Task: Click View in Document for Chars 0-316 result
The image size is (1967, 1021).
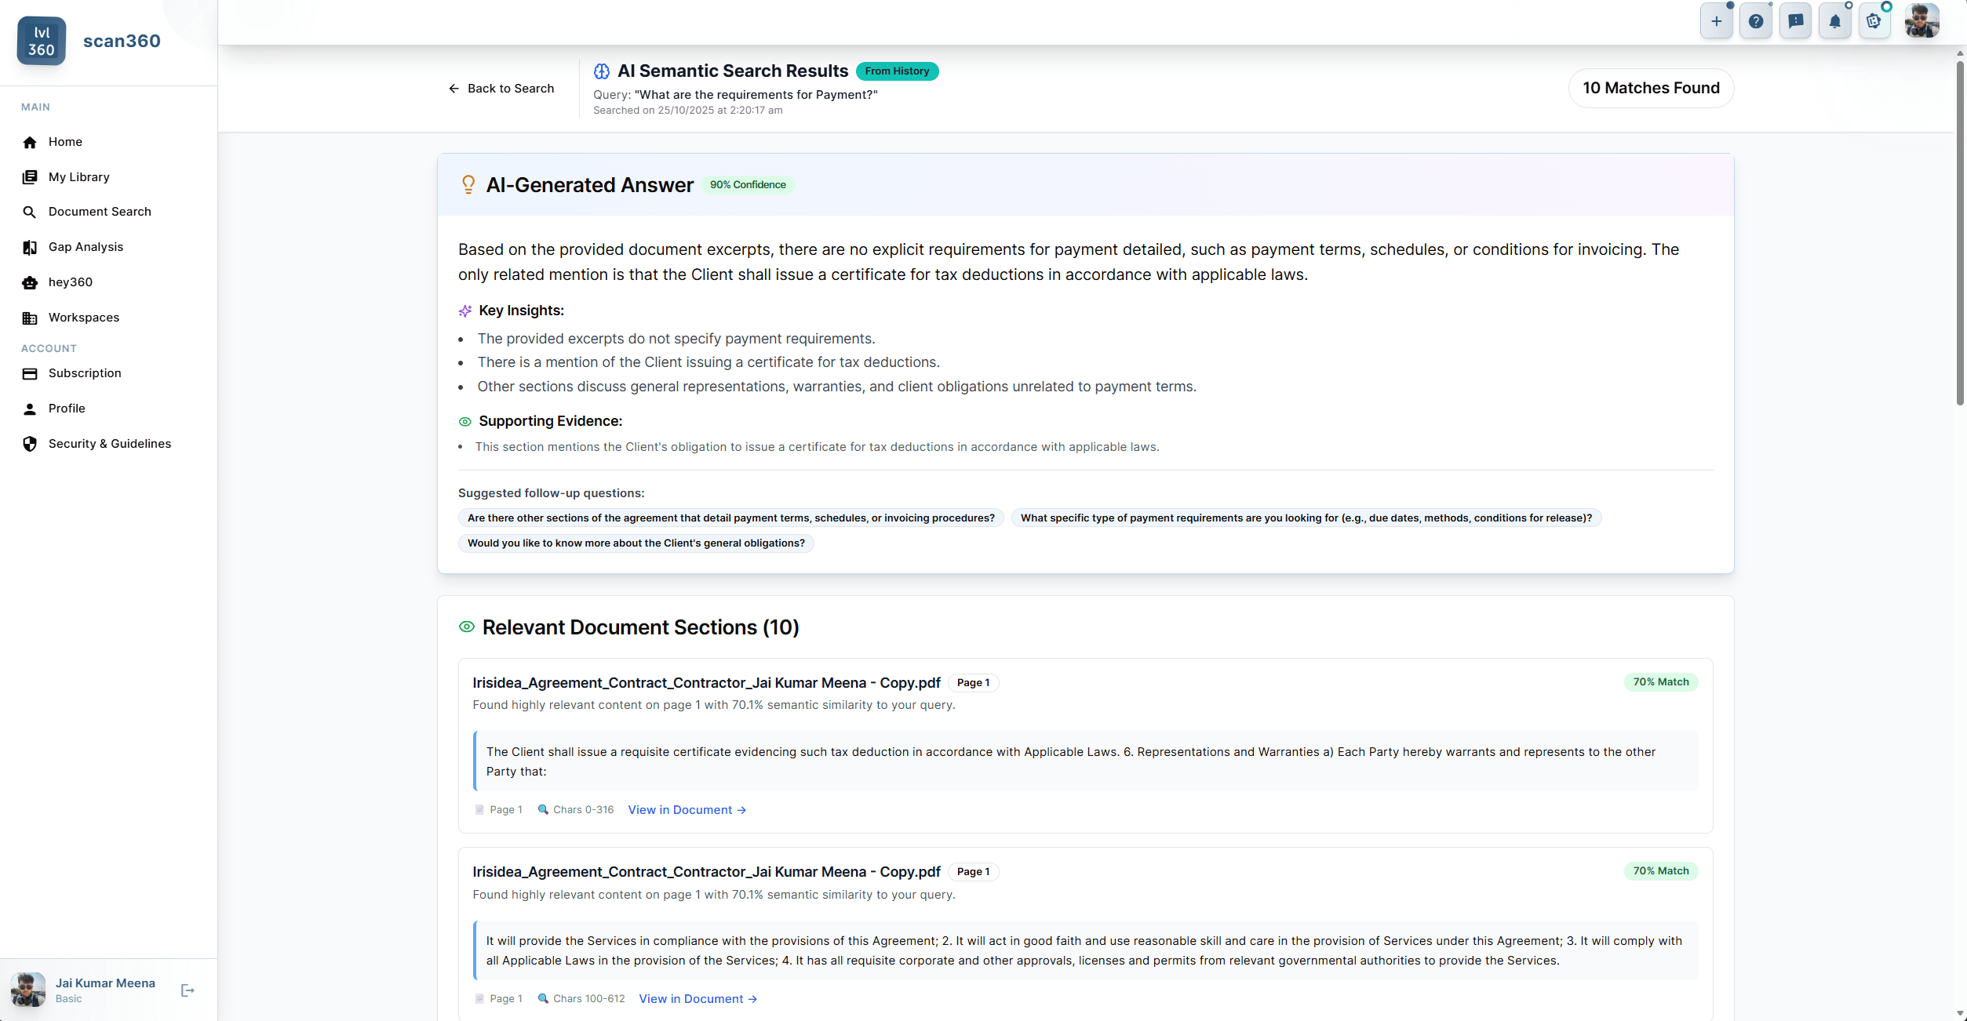Action: [x=687, y=810]
